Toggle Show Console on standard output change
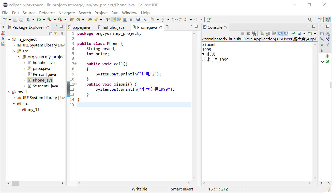Viewport: 332px width, 193px height. point(280,34)
